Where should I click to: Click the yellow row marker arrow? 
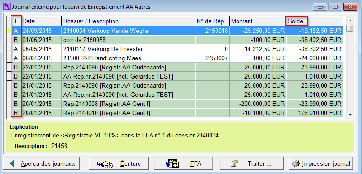pos(10,31)
